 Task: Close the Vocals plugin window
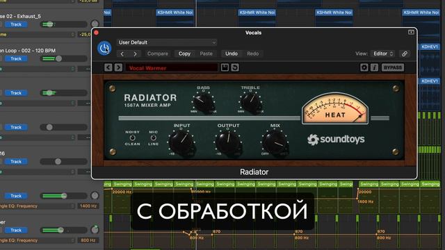click(x=96, y=33)
